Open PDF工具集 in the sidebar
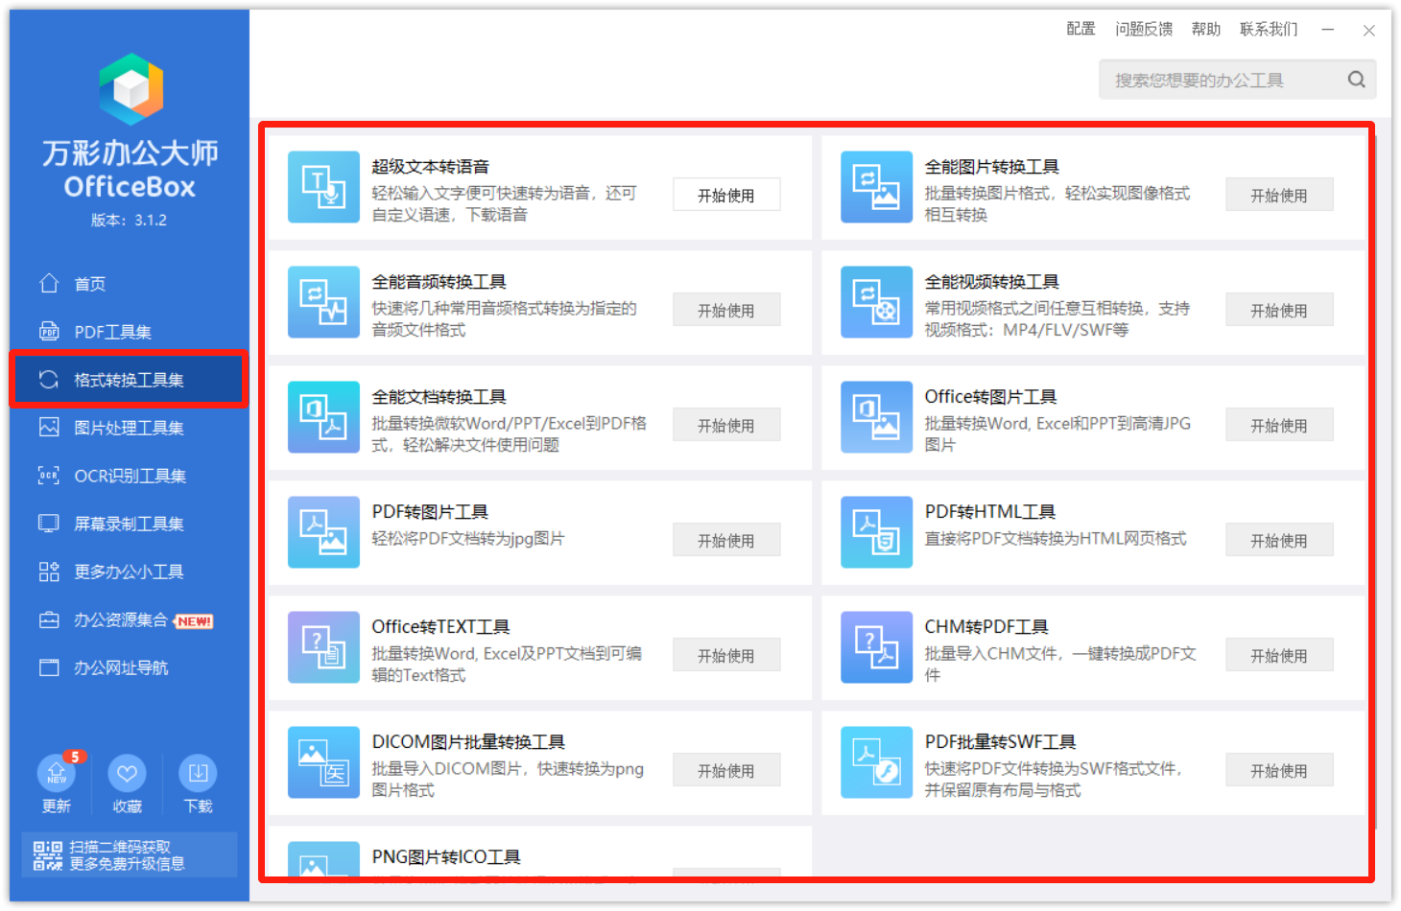1401x911 pixels. click(130, 332)
